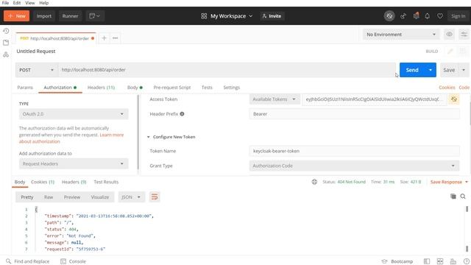This screenshot has height=265, width=471.
Task: Open the My Workspace switcher
Action: 227,16
